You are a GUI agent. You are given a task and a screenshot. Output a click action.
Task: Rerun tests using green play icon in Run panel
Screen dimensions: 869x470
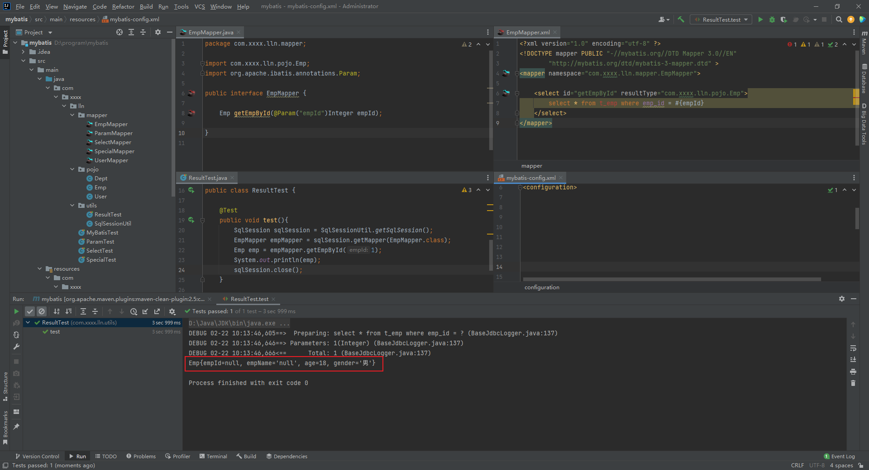pyautogui.click(x=16, y=311)
